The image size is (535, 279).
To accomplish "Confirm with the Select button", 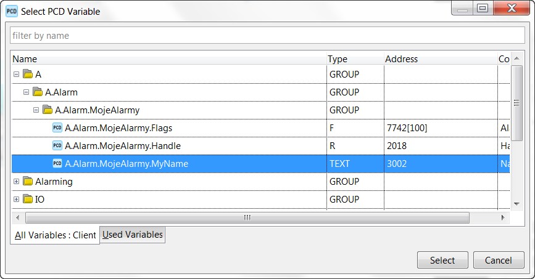I will tap(442, 261).
